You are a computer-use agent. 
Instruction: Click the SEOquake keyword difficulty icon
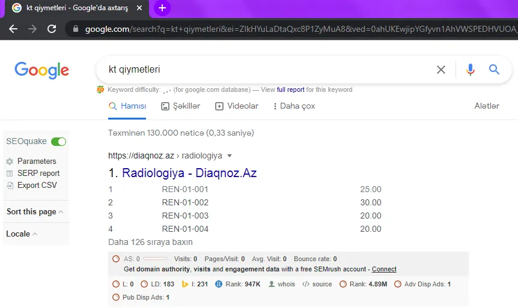(100, 89)
